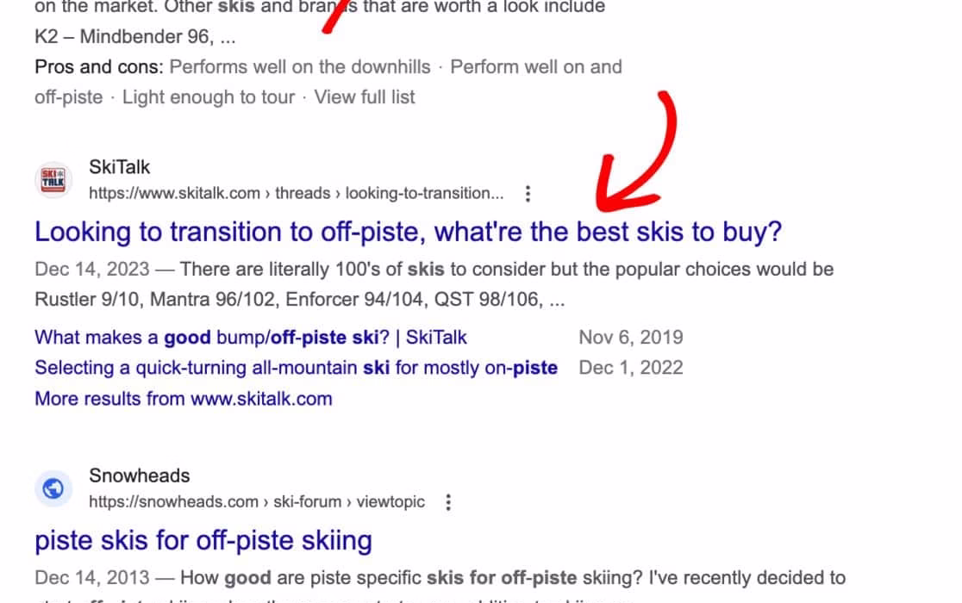Click the Nov 6, 2019 date entry
962x603 pixels.
click(631, 337)
